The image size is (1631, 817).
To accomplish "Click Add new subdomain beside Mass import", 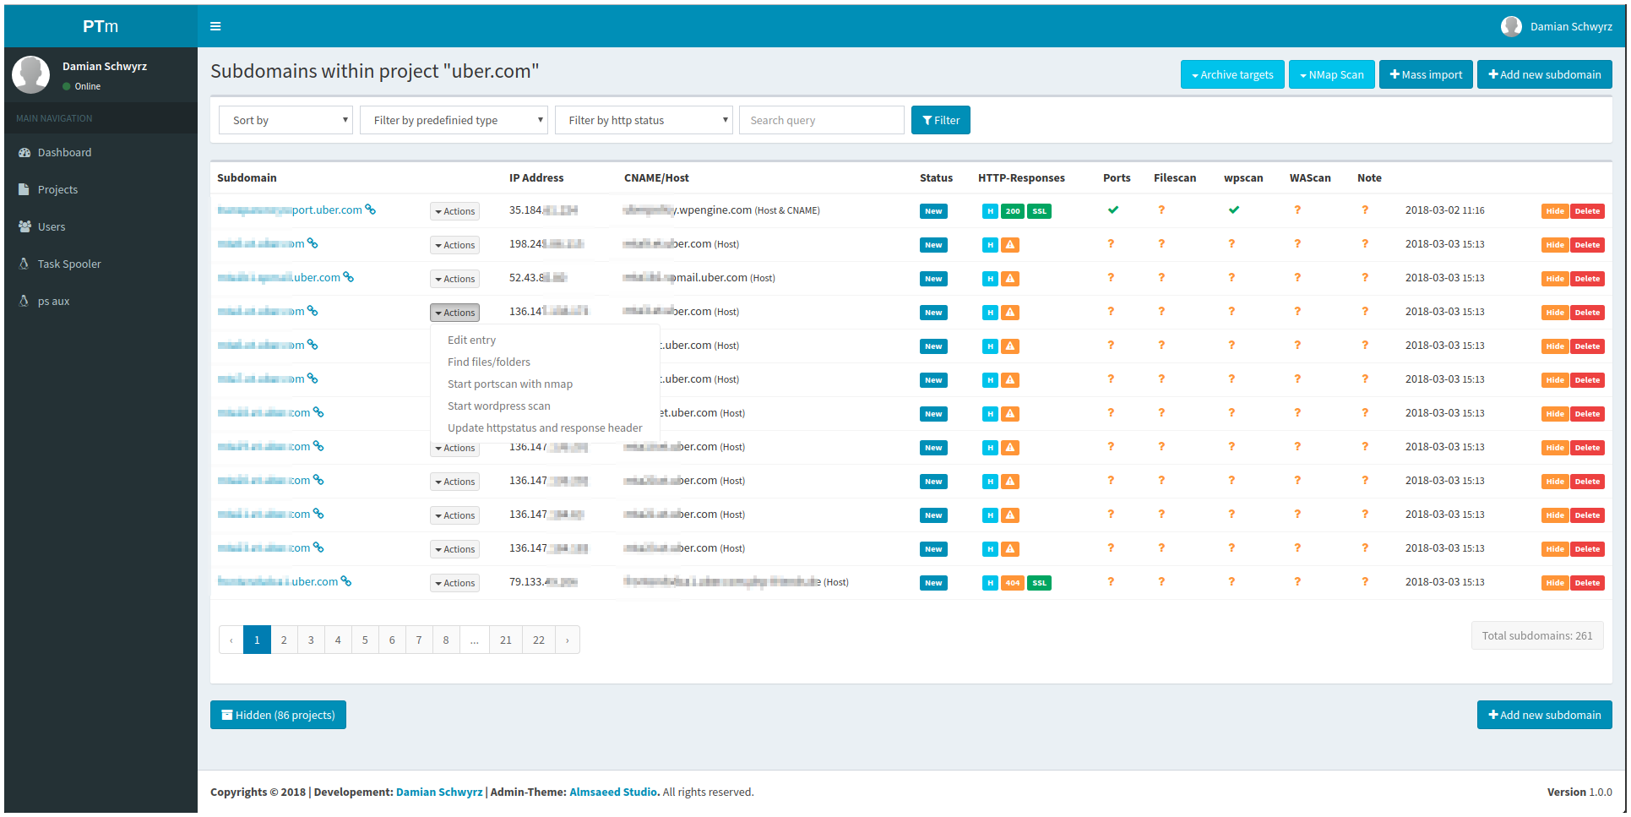I will [1544, 74].
